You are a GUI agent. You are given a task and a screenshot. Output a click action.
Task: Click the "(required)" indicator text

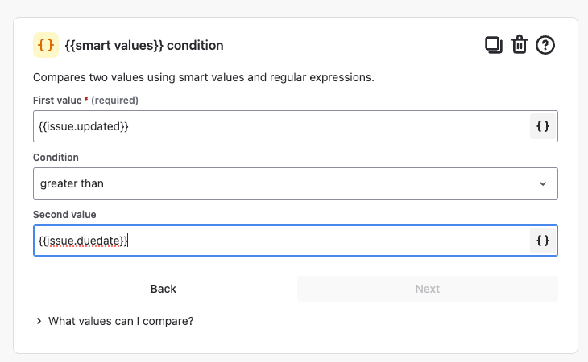114,101
